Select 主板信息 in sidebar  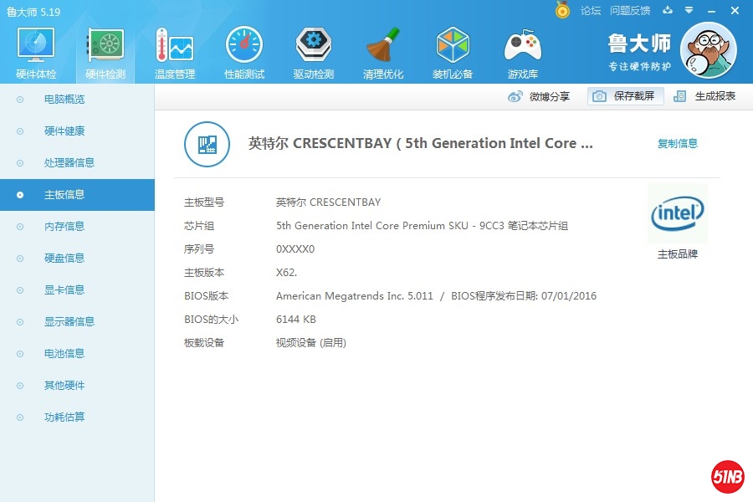coord(77,195)
